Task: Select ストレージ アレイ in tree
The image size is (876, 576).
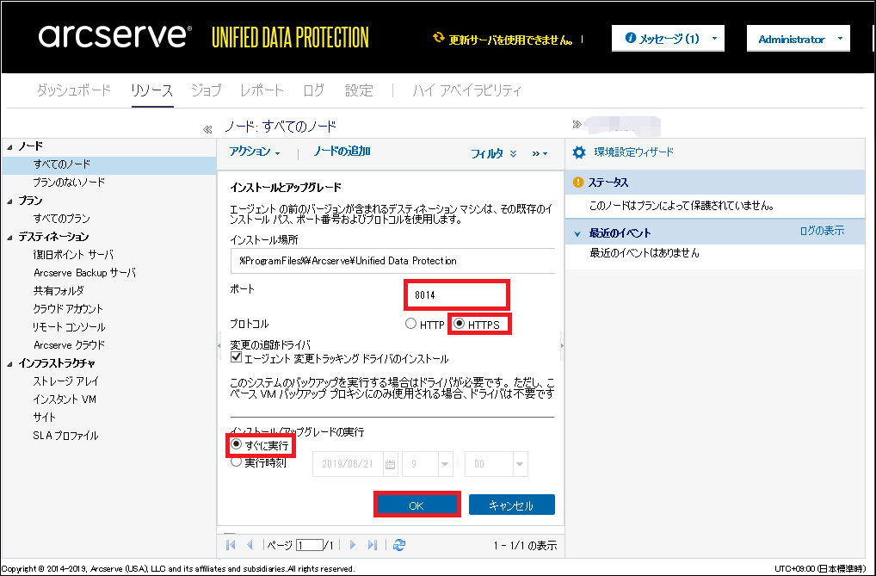Action: [66, 381]
